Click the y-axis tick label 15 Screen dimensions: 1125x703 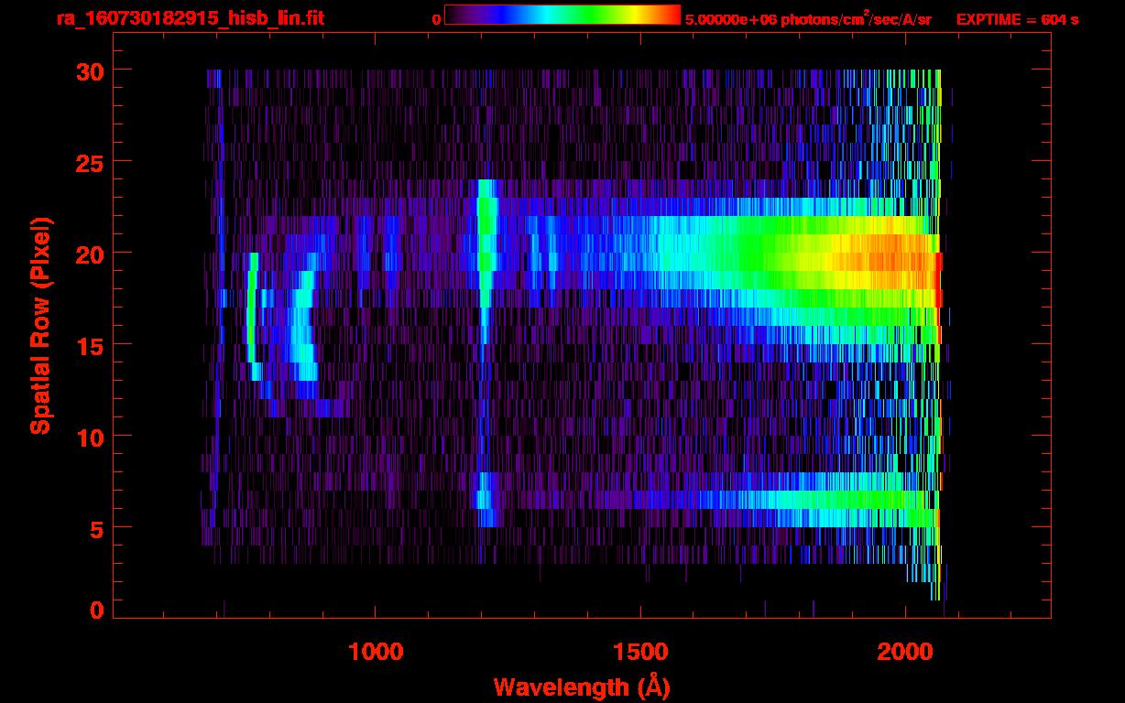[89, 345]
